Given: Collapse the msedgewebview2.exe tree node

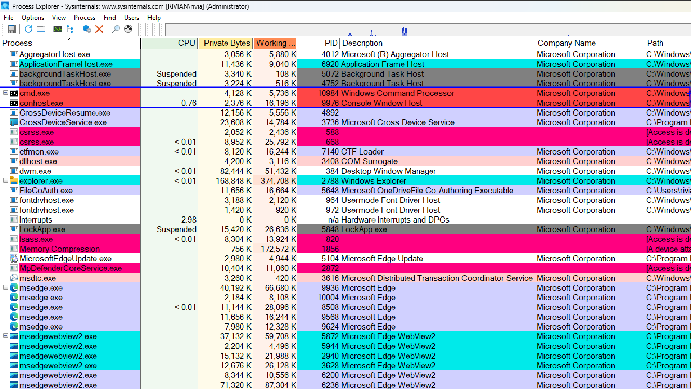Looking at the screenshot, I should (5, 336).
